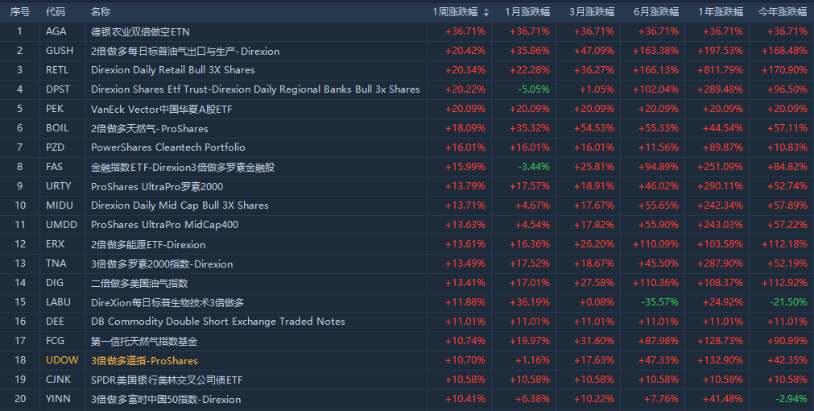814x411 pixels.
Task: Click the YINN ticker in row 20
Action: click(x=58, y=399)
